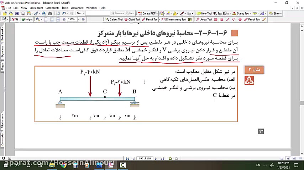This screenshot has height=170, width=304.
Task: Click the green Previous View button
Action: click(170, 159)
